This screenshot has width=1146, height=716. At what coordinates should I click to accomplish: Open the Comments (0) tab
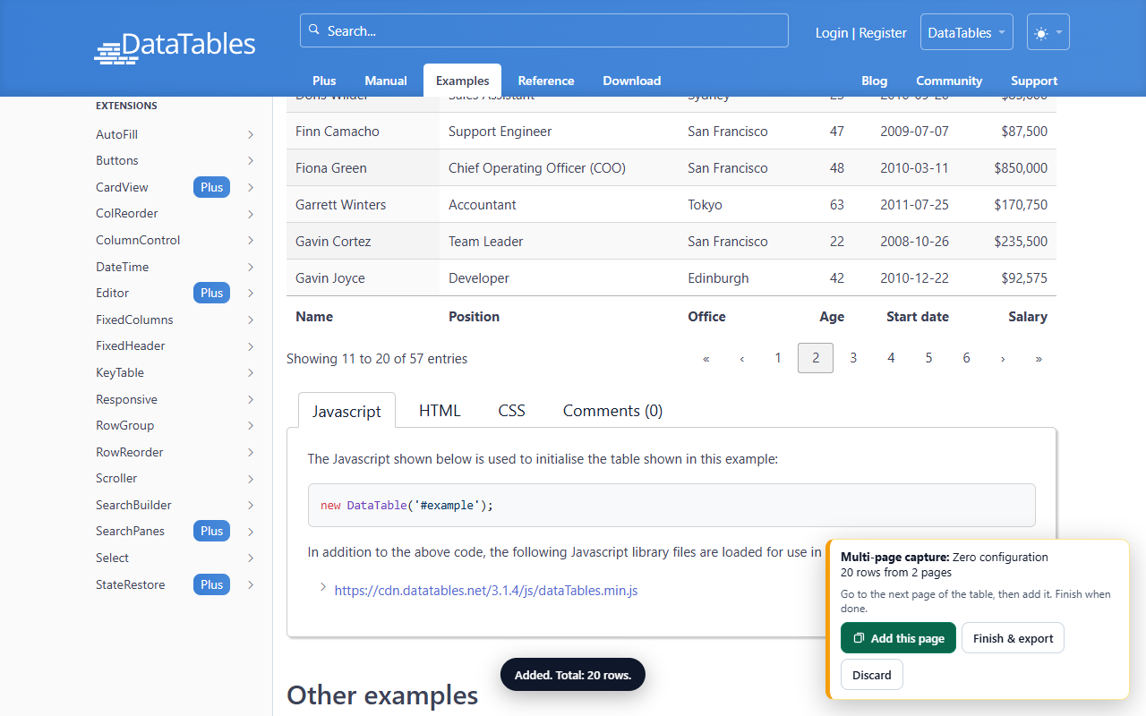(612, 411)
